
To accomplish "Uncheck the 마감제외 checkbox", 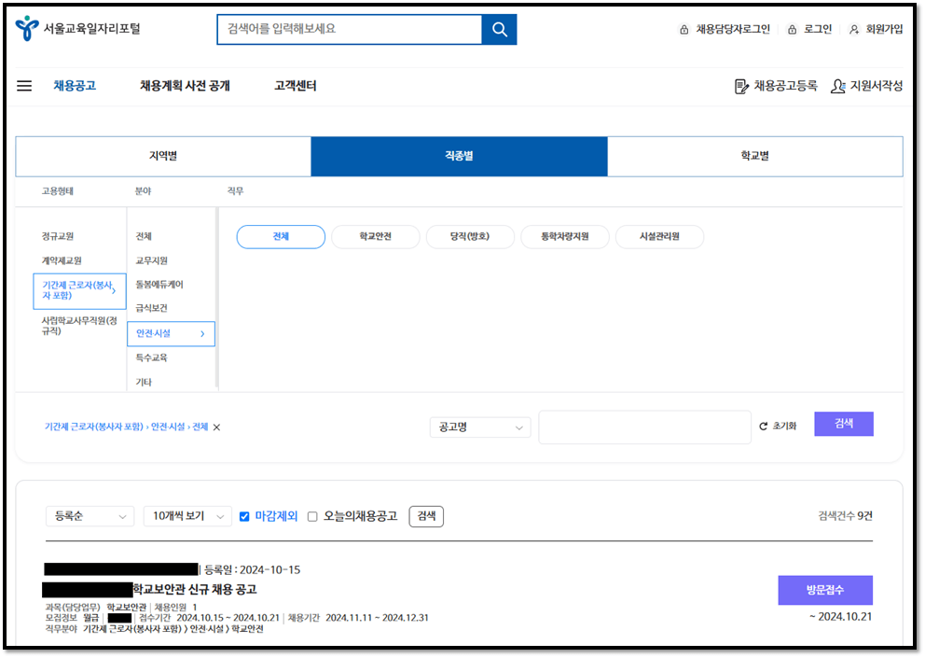I will (244, 515).
